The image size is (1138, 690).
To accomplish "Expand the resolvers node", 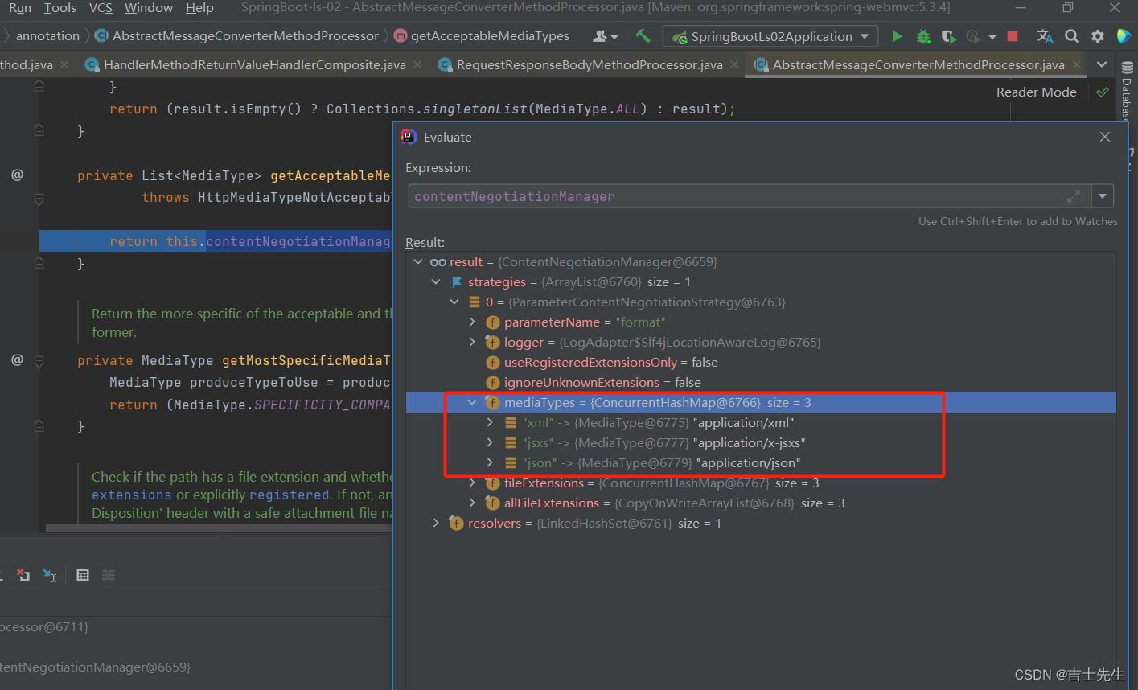I will 436,524.
